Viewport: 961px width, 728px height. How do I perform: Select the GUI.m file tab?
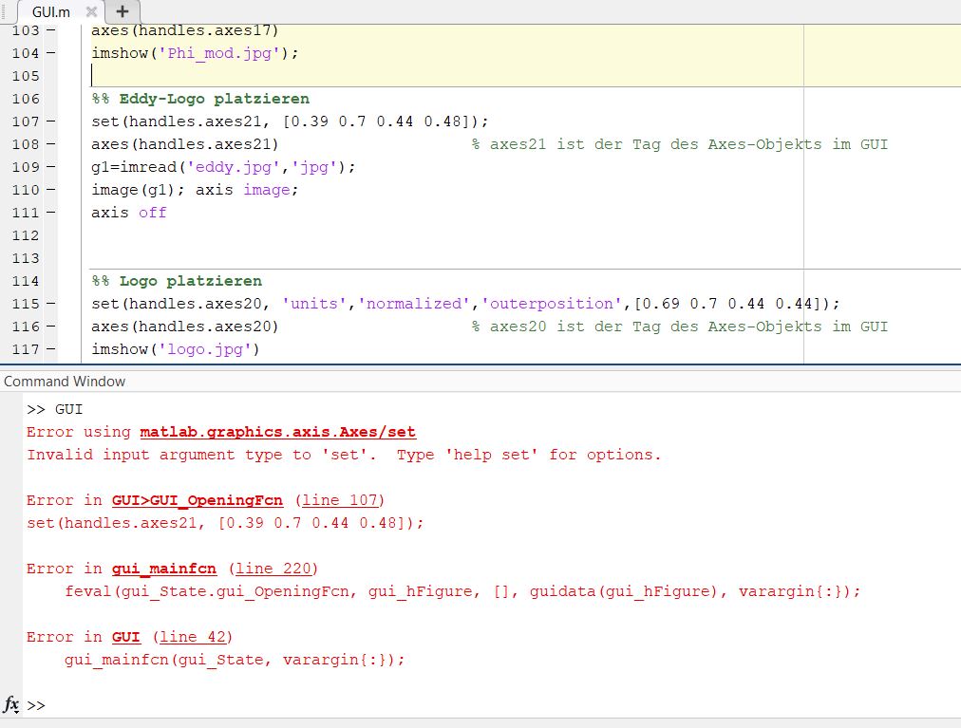[x=47, y=12]
